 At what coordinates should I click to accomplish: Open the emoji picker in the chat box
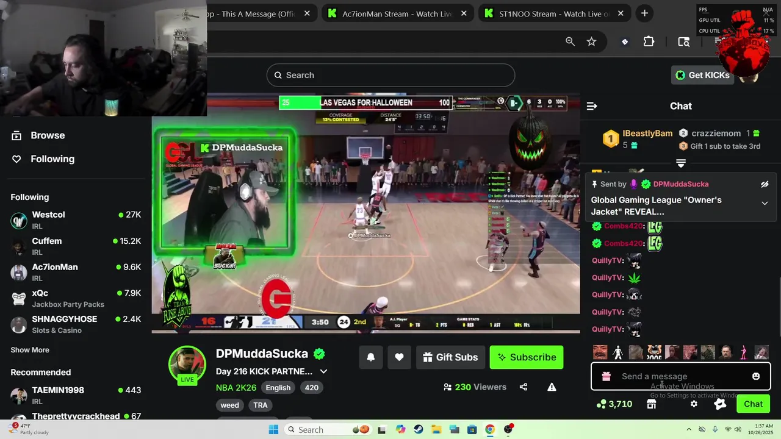tap(756, 376)
